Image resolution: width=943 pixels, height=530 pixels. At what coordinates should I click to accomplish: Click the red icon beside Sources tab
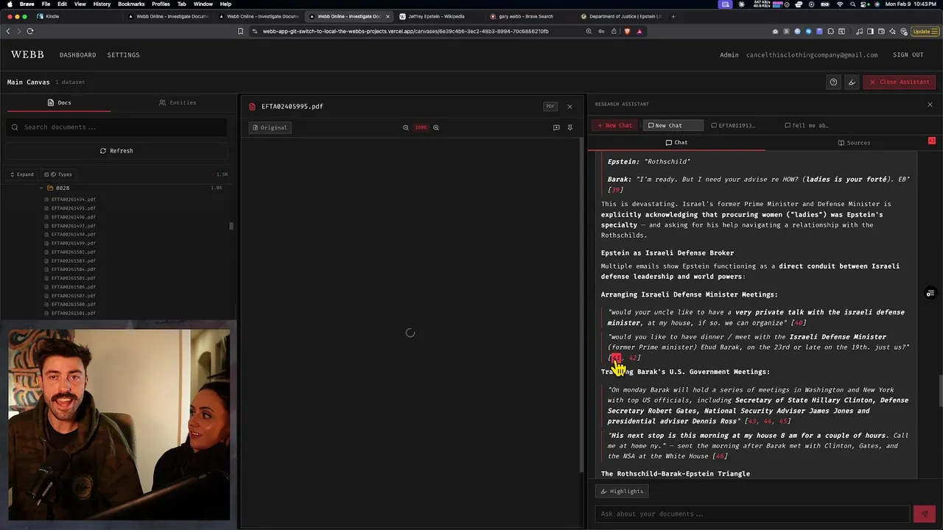[x=931, y=141]
